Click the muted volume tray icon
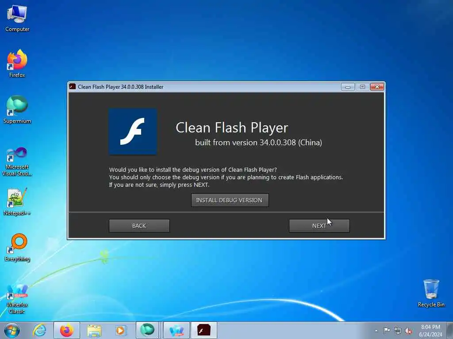Viewport: 453px width, 339px height. click(408, 331)
